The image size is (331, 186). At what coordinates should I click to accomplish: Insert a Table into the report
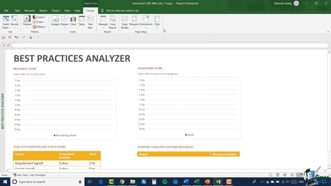pyautogui.click(x=82, y=21)
